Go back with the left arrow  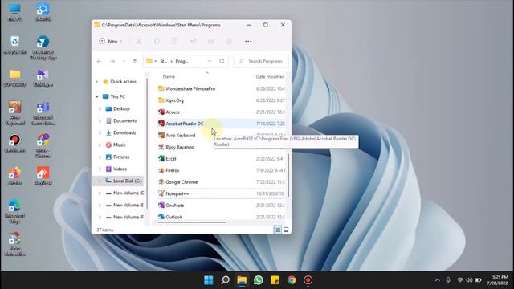pos(100,61)
